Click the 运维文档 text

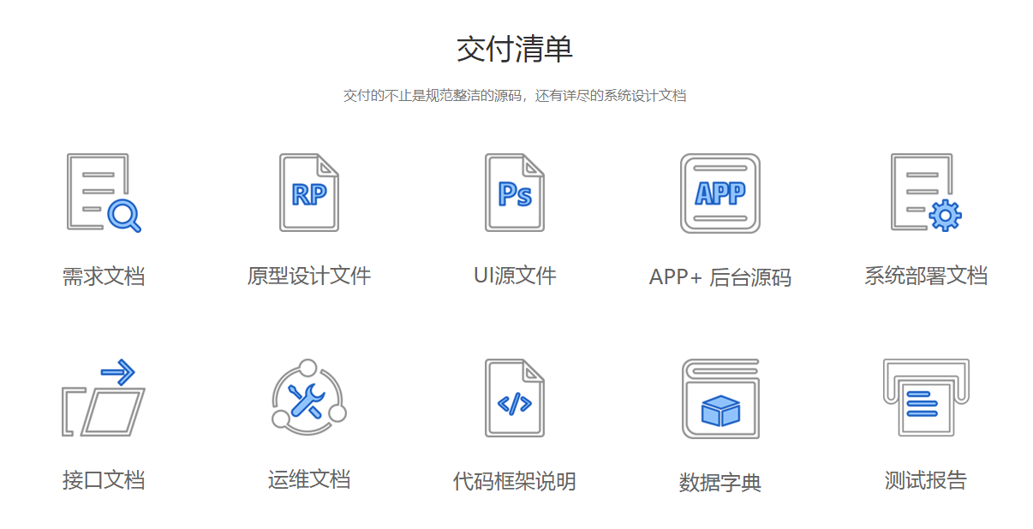[308, 478]
